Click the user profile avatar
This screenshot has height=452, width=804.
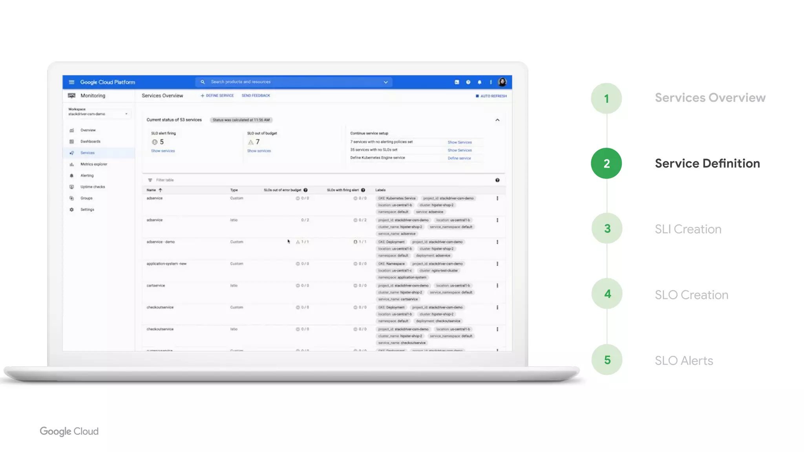click(x=502, y=82)
